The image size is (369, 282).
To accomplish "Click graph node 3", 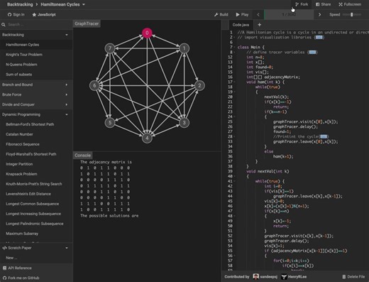I will (184, 123).
